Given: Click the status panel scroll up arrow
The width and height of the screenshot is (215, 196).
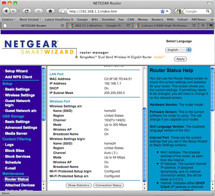Looking at the screenshot, I should click(x=145, y=184).
